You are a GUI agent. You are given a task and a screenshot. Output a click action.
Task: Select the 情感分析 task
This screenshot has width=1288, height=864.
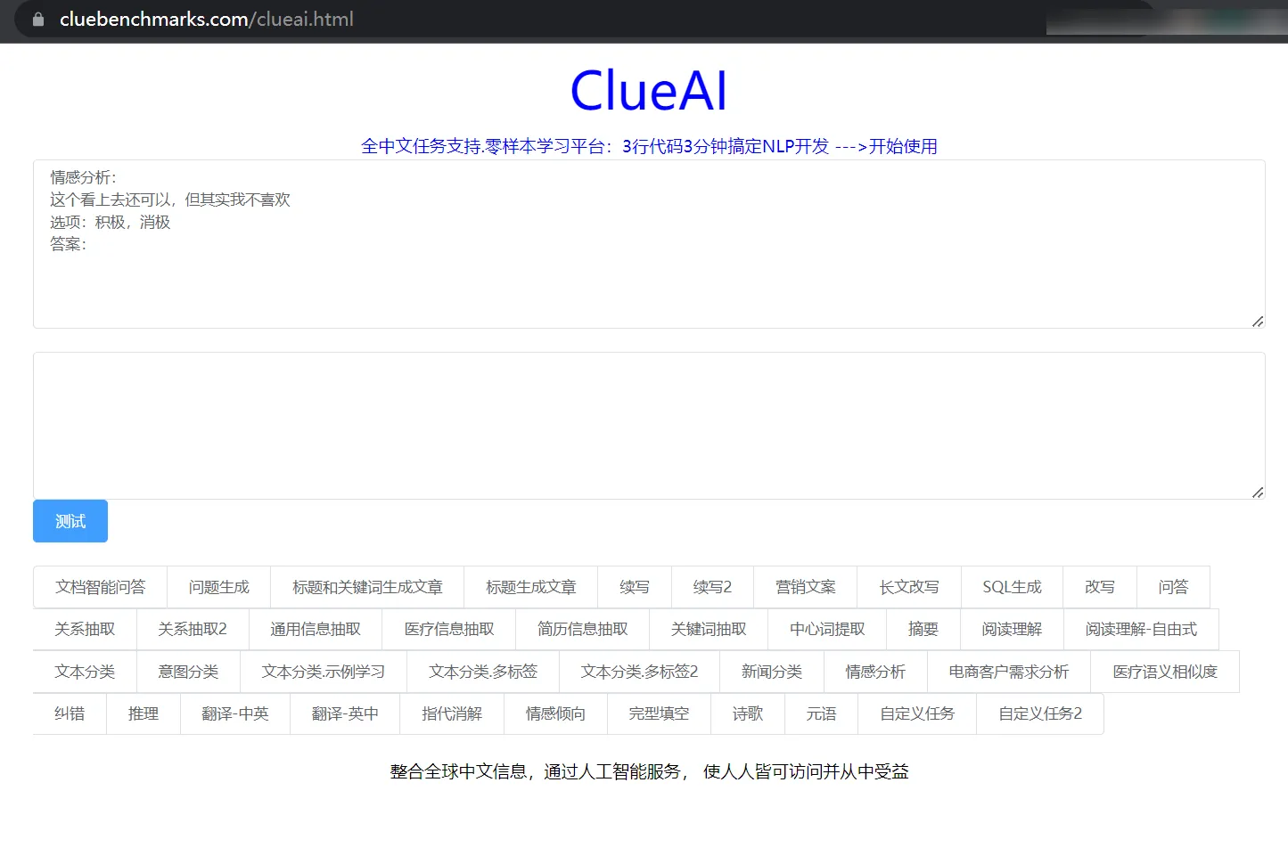(x=875, y=672)
